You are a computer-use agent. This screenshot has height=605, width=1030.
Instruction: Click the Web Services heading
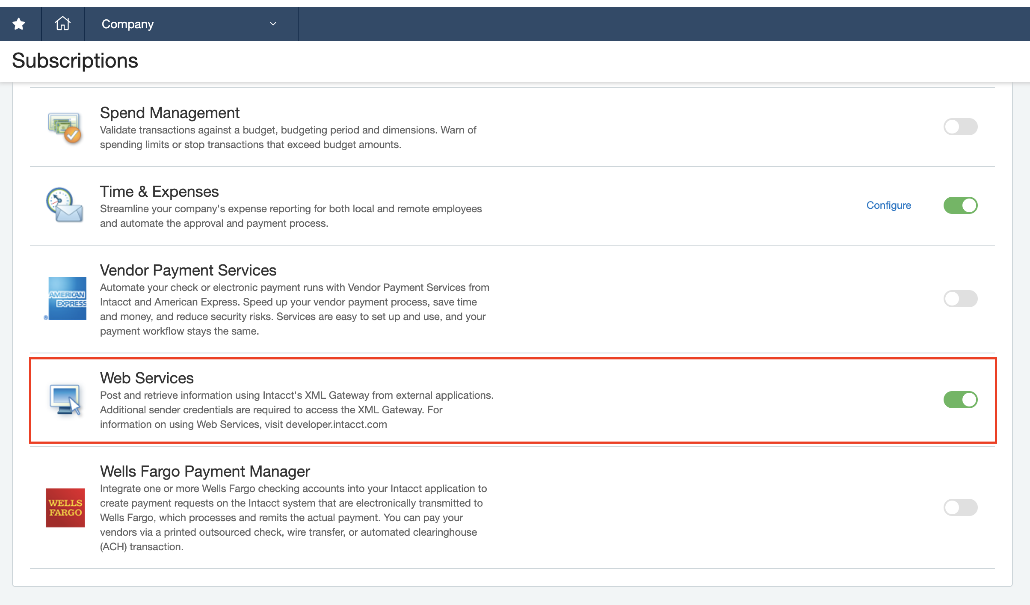point(147,378)
